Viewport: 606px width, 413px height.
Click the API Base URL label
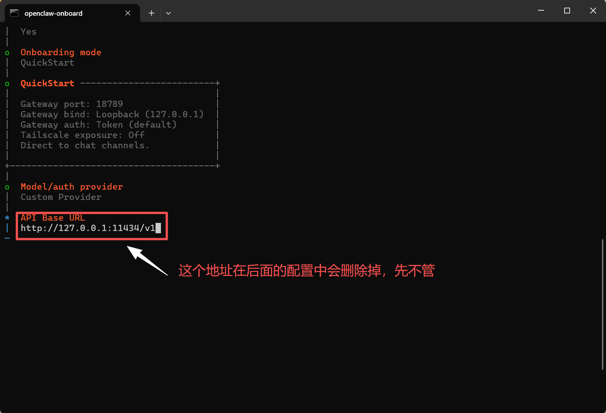tap(53, 218)
